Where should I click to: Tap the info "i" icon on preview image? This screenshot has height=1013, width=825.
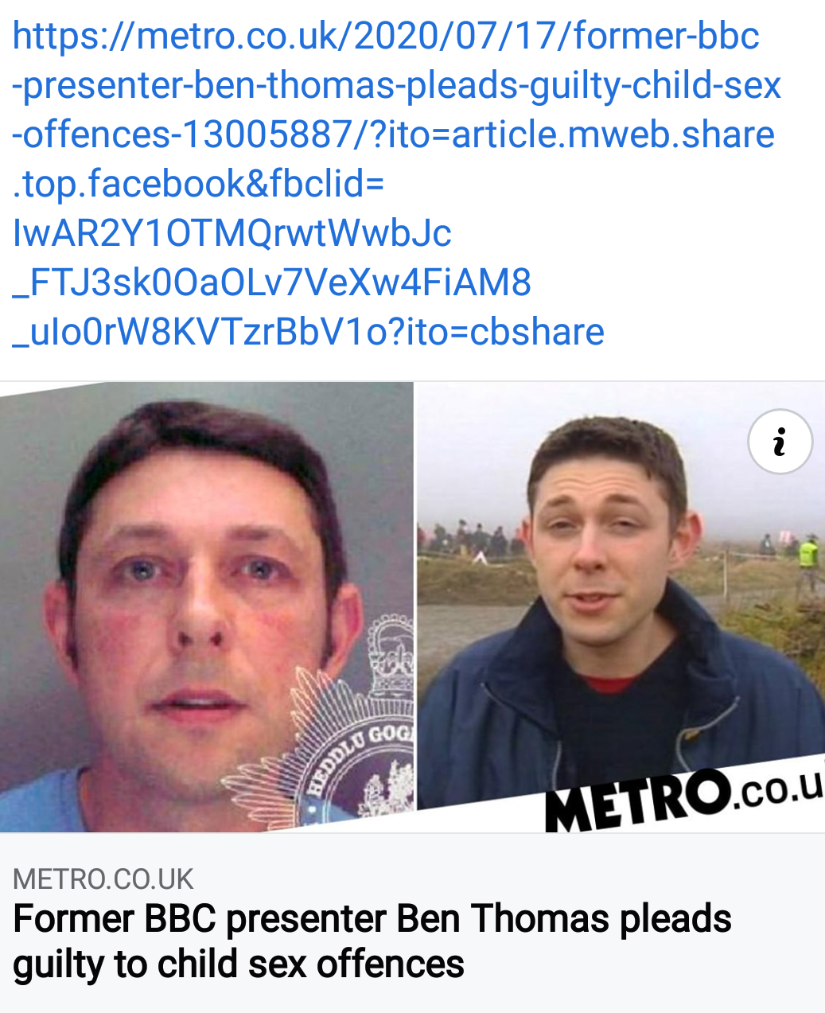tap(780, 442)
